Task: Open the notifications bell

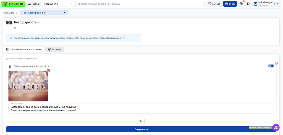Action: 248,4
